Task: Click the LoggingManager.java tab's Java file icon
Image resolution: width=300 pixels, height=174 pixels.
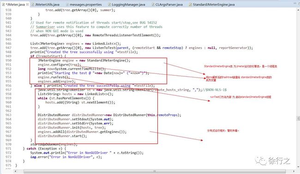Action: [x=109, y=5]
